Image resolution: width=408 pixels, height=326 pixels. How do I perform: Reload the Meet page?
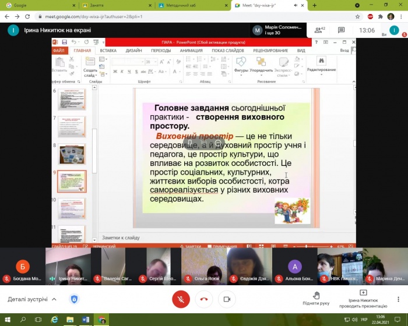tap(27, 16)
